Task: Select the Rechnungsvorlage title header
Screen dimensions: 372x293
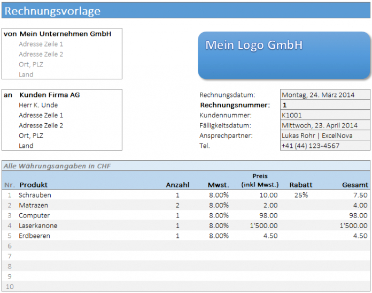Action: [x=52, y=11]
